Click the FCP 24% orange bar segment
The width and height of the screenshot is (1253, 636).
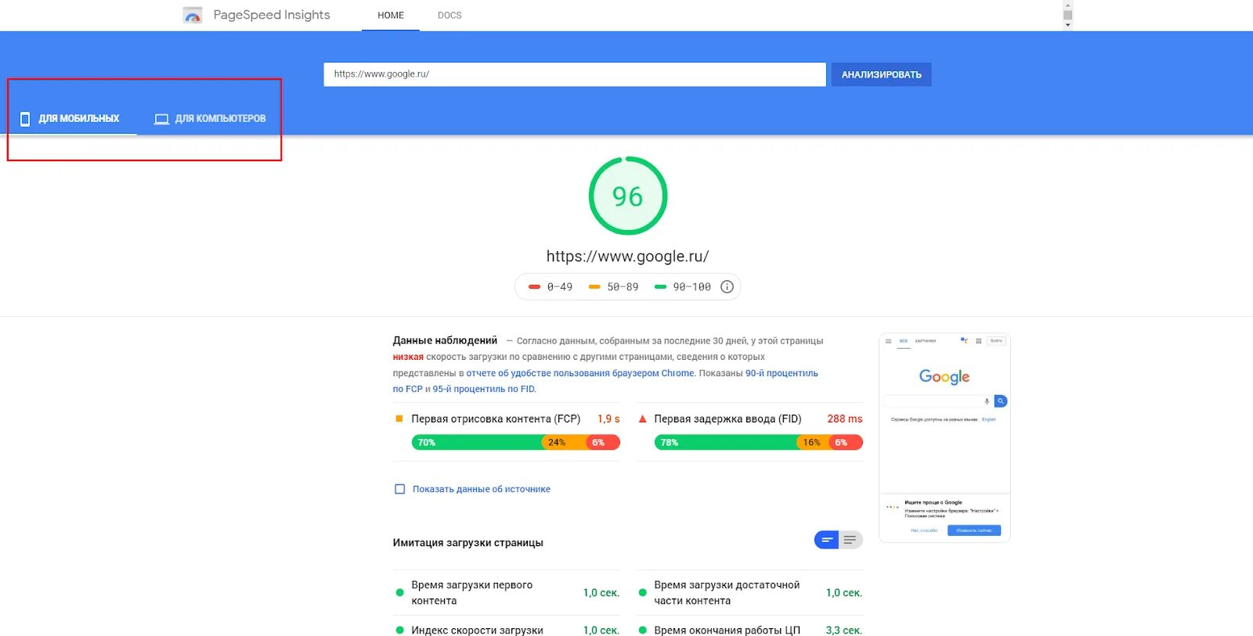565,443
